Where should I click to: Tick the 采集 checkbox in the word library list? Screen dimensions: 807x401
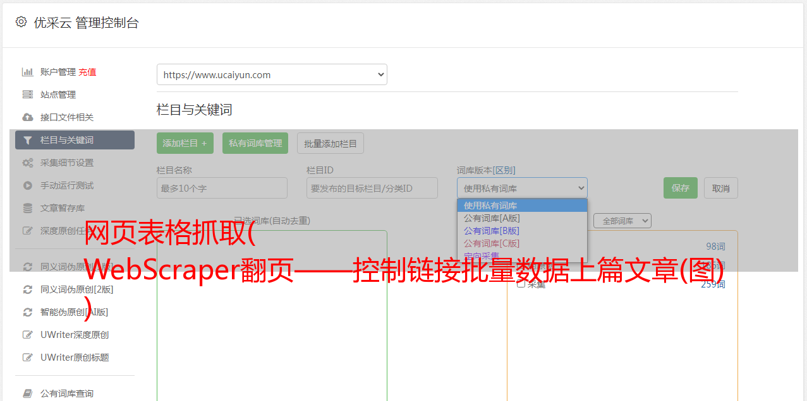[521, 284]
